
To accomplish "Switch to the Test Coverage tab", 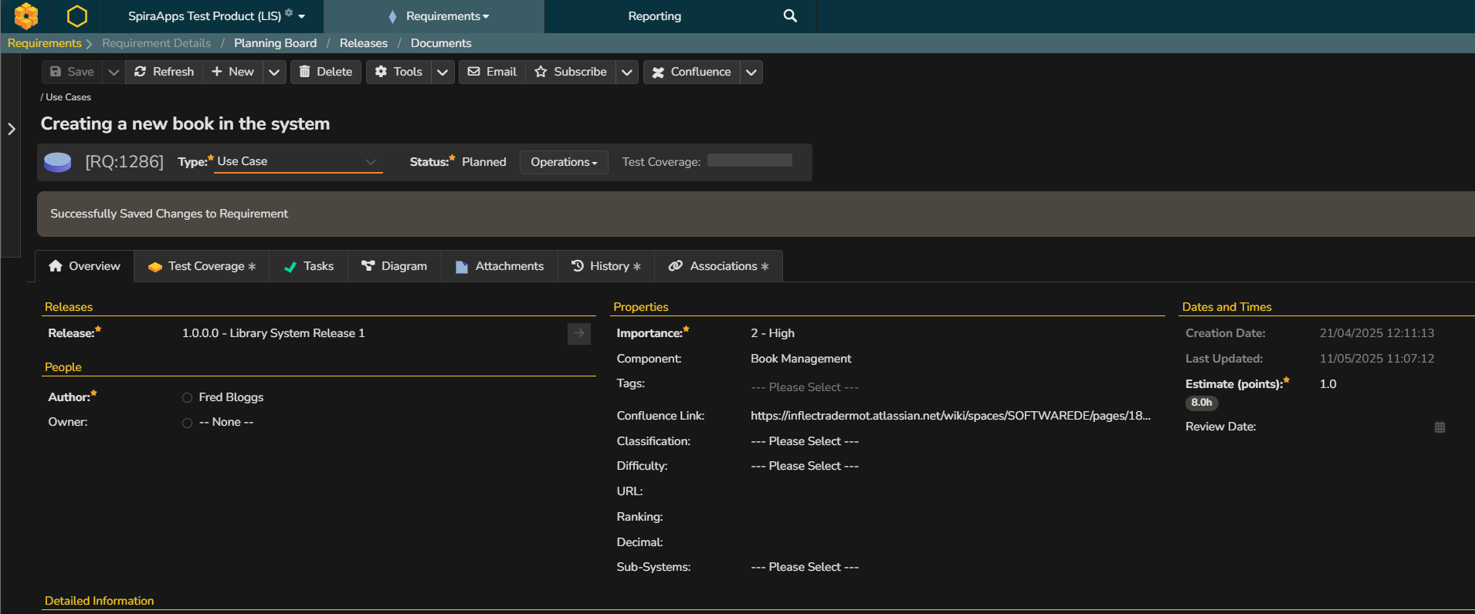I will (x=202, y=266).
